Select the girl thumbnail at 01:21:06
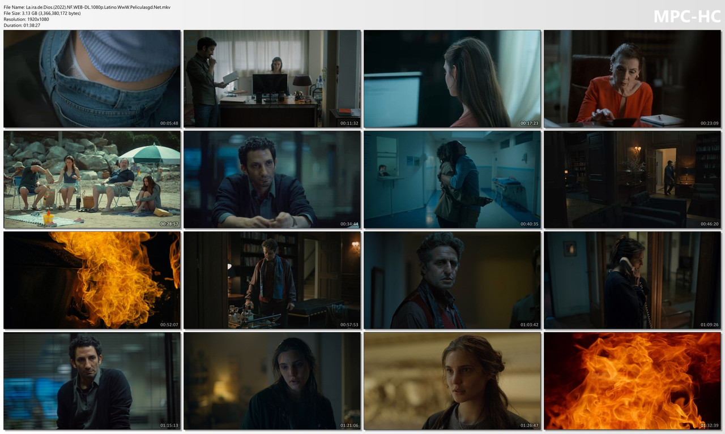The height and width of the screenshot is (434, 725). tap(272, 381)
